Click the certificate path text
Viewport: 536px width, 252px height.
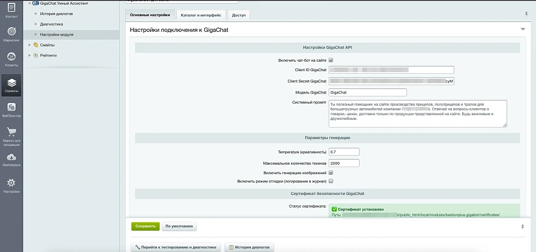tap(416, 215)
